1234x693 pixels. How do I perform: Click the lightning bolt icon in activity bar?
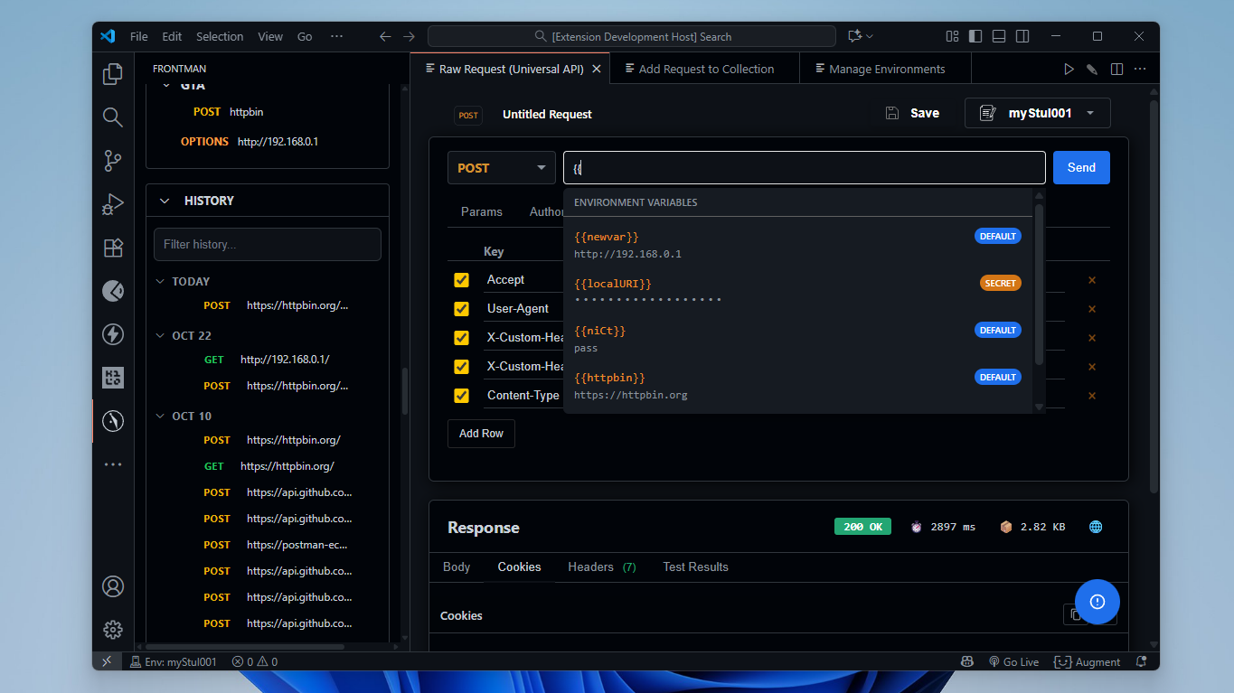tap(113, 334)
